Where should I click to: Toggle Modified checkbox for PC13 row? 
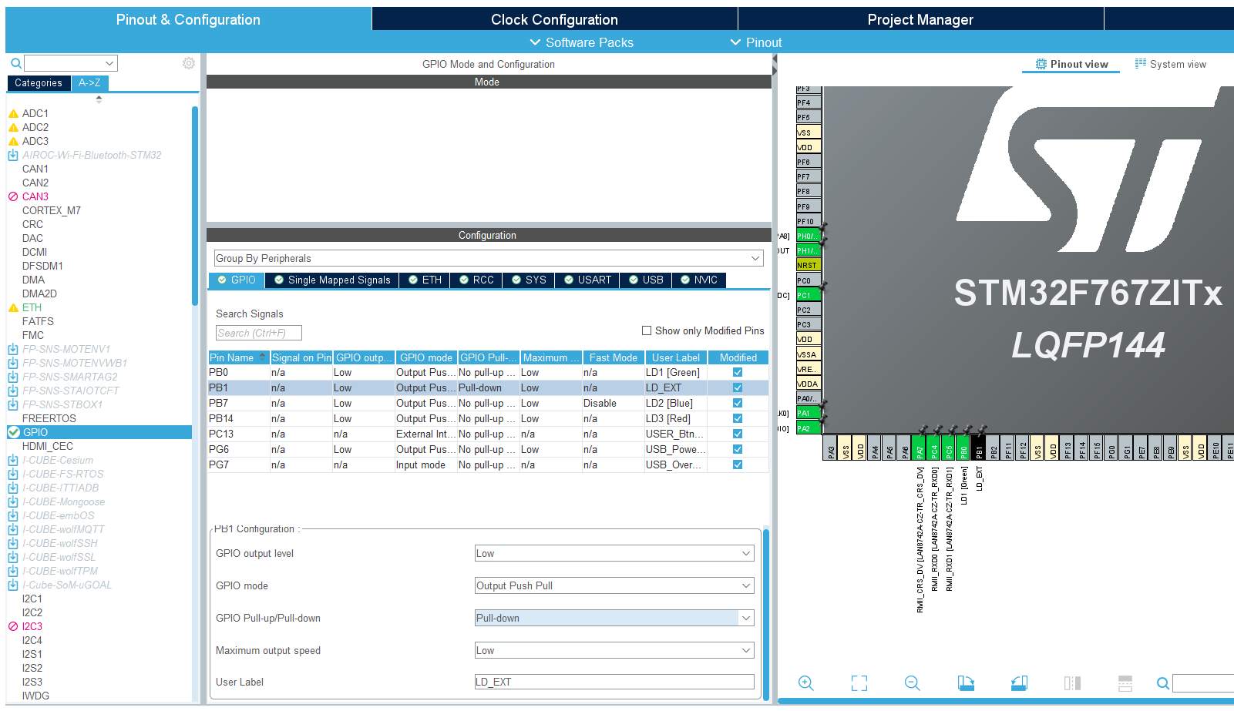738,434
